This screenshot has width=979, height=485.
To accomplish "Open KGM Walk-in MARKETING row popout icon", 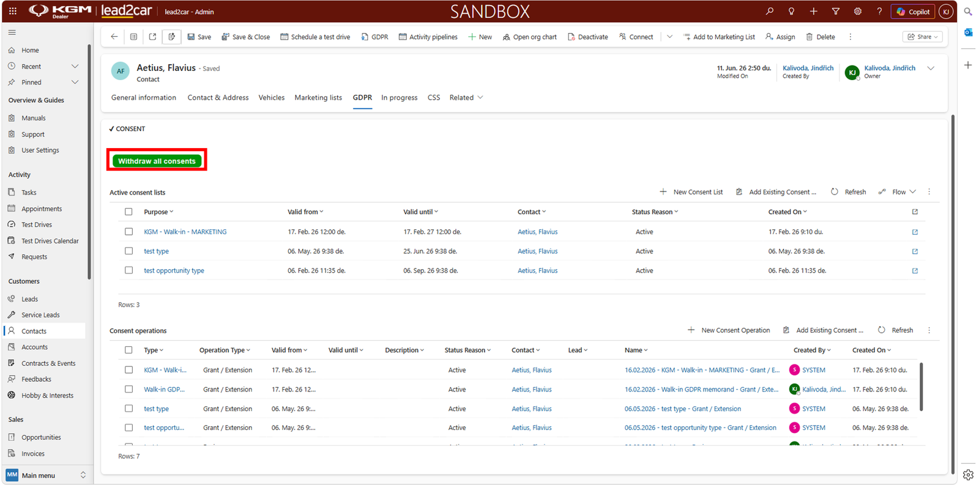I will pyautogui.click(x=915, y=232).
